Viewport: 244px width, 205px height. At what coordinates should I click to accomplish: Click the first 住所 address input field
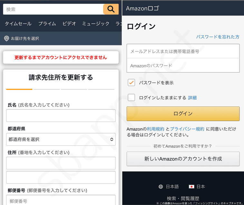(61, 163)
